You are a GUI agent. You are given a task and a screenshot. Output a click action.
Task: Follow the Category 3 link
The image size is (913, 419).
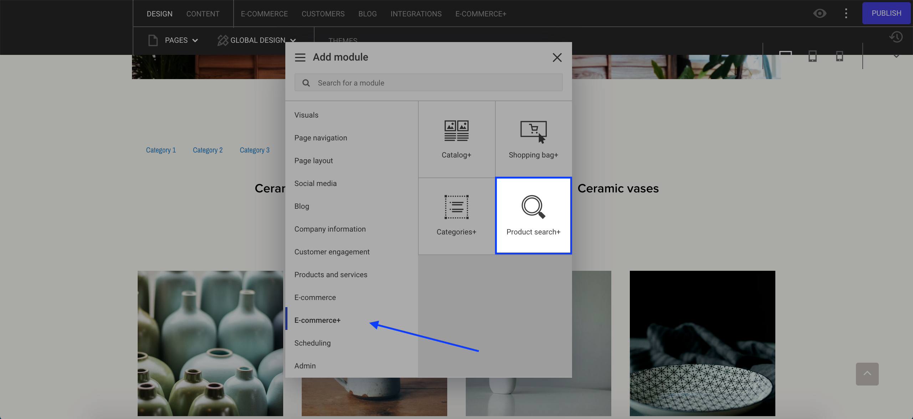tap(255, 150)
